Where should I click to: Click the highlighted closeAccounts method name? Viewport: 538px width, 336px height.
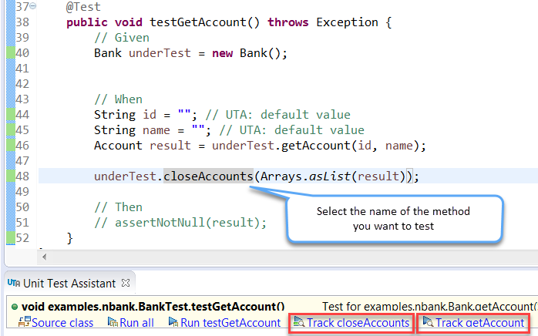208,176
